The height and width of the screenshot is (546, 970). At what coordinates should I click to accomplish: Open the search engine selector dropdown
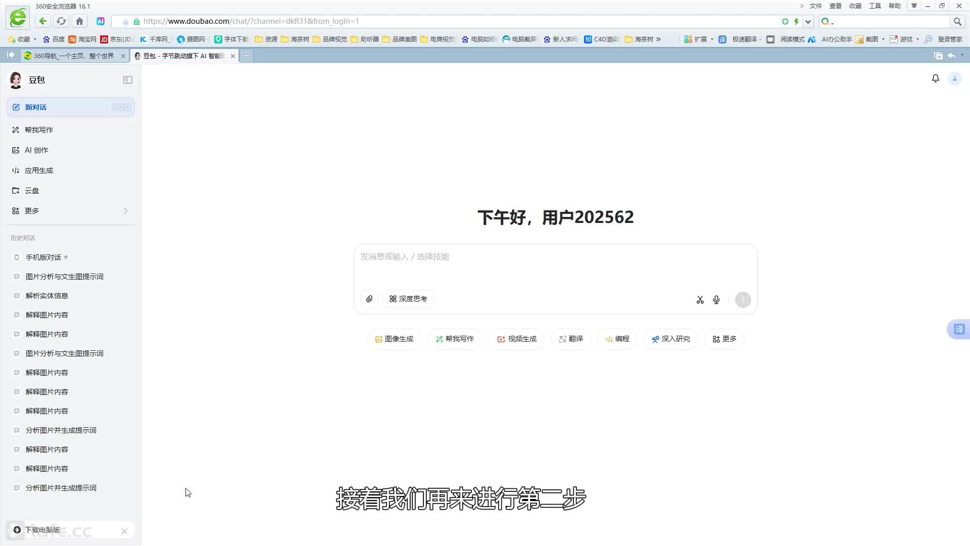click(x=827, y=21)
